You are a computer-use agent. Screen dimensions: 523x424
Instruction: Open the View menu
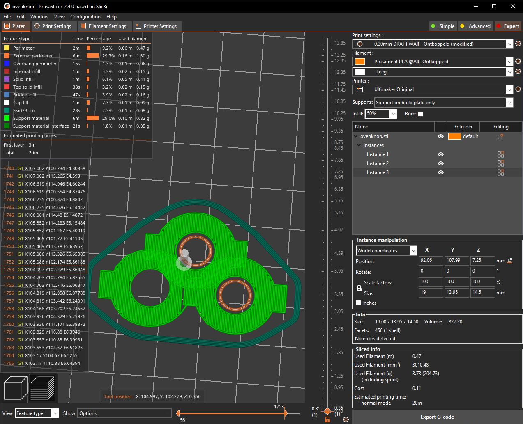click(59, 17)
